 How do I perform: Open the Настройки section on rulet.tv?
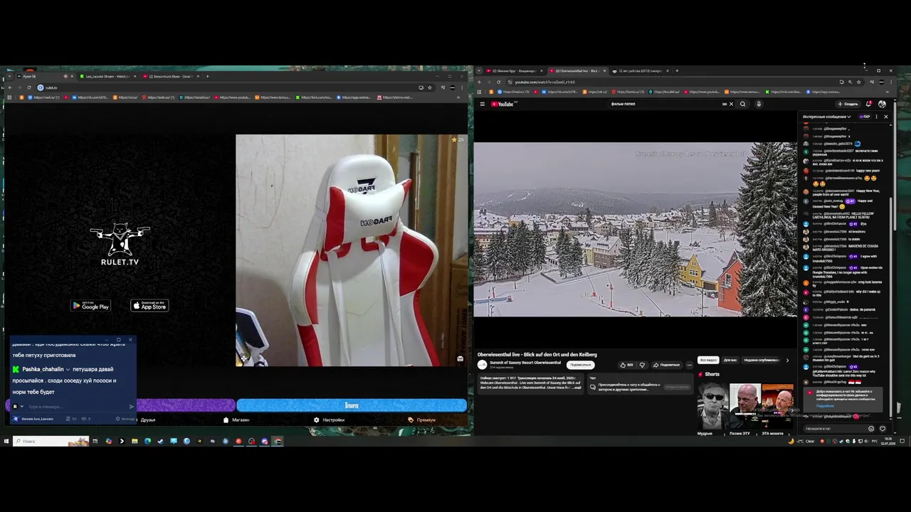[x=330, y=420]
